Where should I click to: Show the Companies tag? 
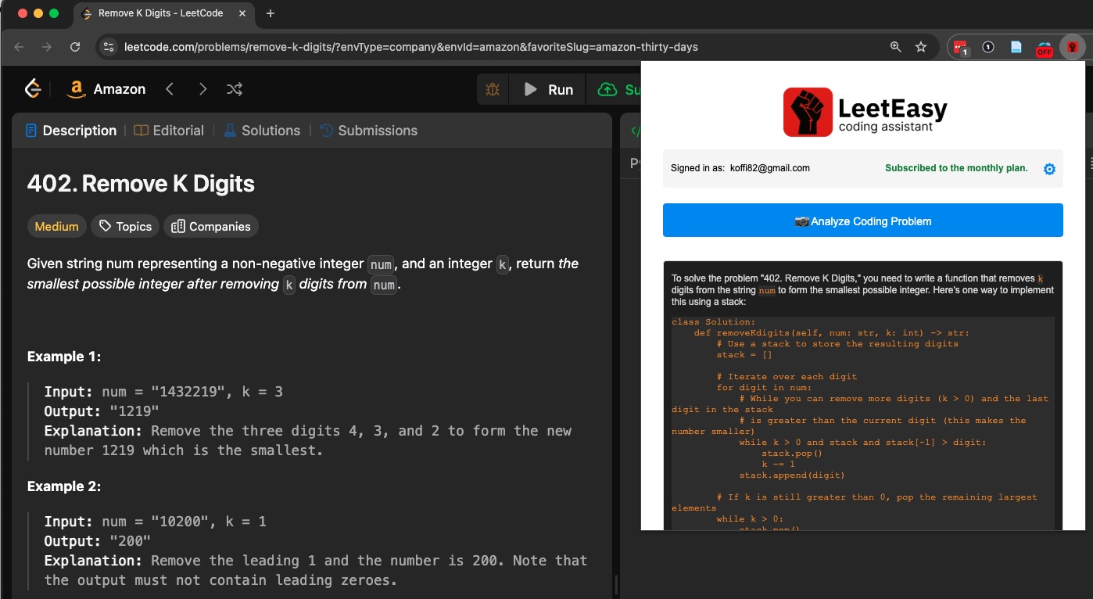211,227
